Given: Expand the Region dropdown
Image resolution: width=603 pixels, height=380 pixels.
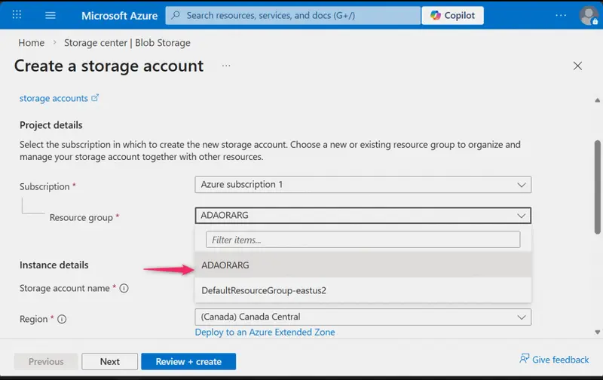Looking at the screenshot, I should (363, 317).
